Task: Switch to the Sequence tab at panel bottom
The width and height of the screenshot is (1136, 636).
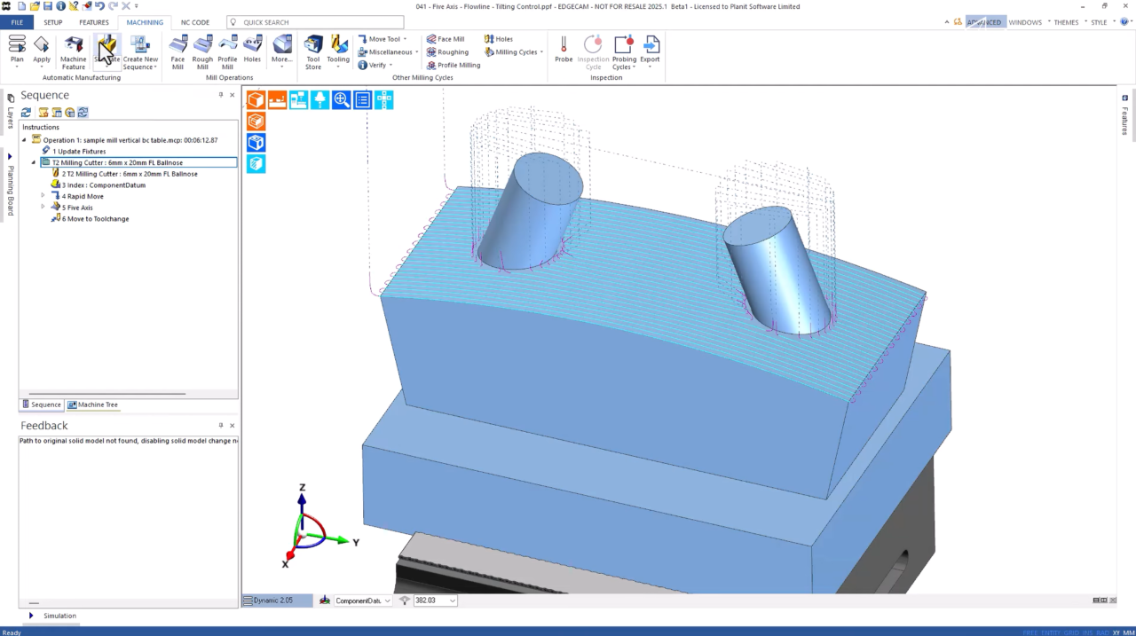Action: point(42,404)
